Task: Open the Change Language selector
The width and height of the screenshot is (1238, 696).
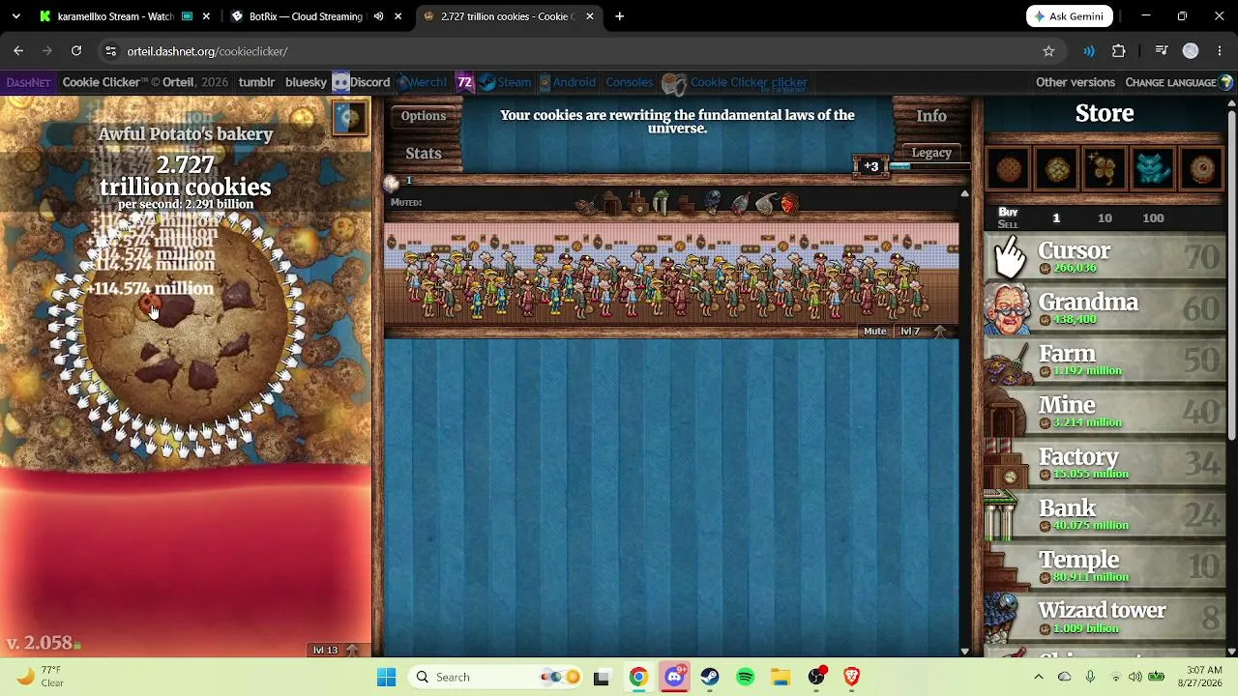Action: [x=1179, y=82]
